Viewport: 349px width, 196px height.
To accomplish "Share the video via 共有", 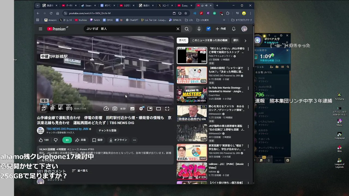I will pyautogui.click(x=81, y=140).
